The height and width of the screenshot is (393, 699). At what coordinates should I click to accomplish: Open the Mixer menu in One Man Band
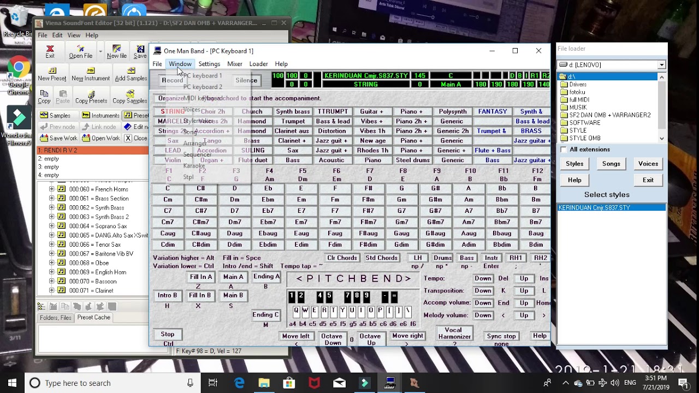pyautogui.click(x=235, y=64)
